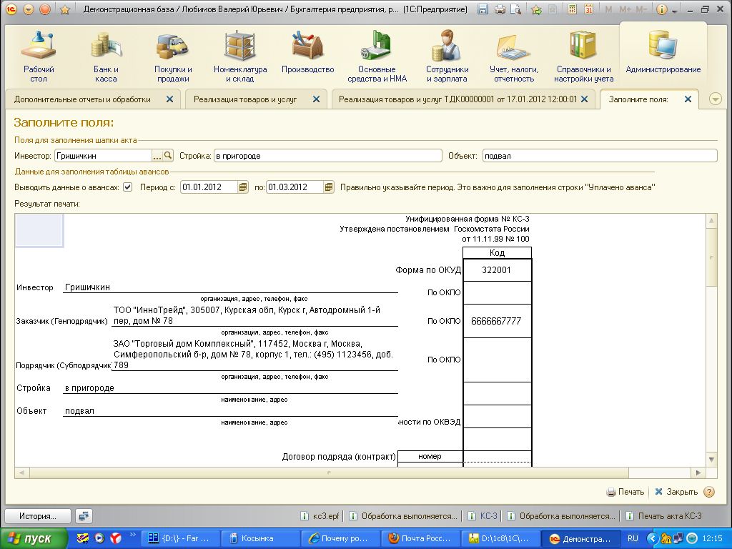Screen dimensions: 732x549
Task: Expand the open tabs list arrow
Action: click(x=716, y=99)
